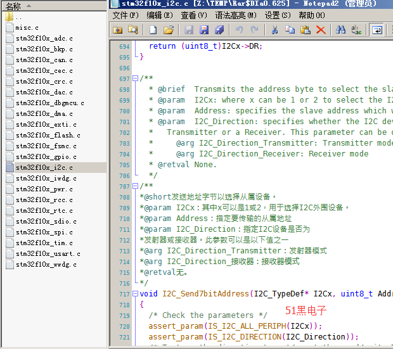
Task: Select highlighted file stm32f10x_i2c.c
Action: [x=44, y=167]
